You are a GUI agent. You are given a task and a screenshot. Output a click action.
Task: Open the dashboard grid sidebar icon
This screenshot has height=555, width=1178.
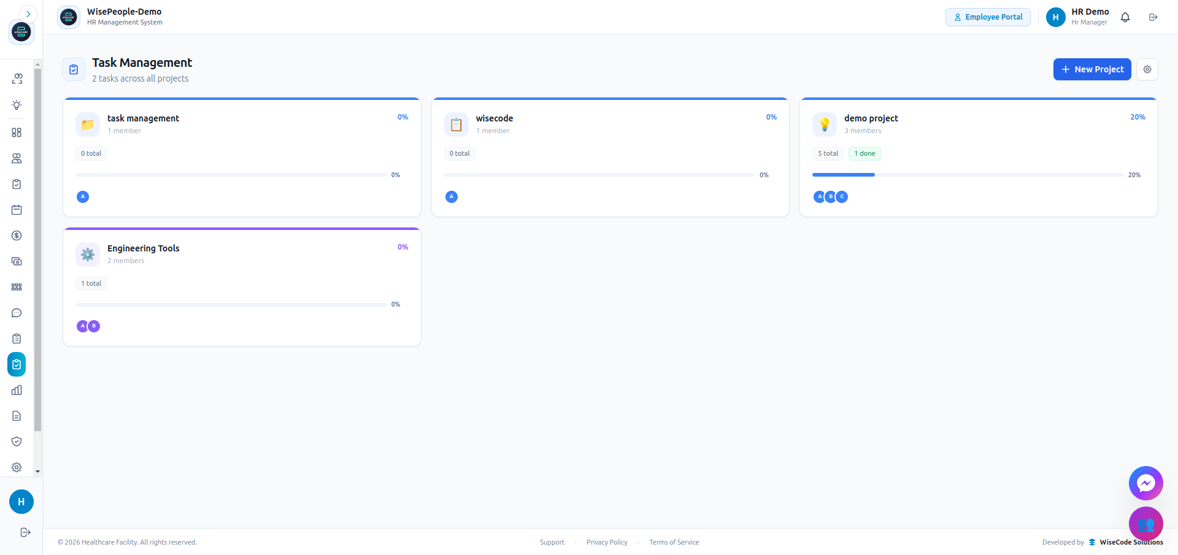point(17,132)
